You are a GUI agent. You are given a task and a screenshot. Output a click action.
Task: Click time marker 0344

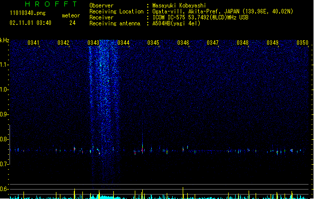click(123, 43)
